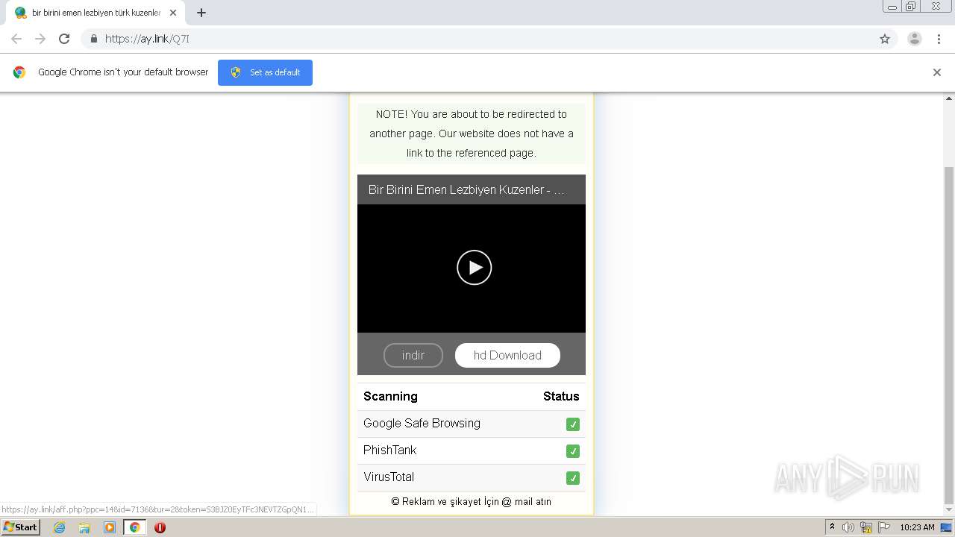Click 'Set as default' button
Screen dimensions: 955x537
pos(265,72)
